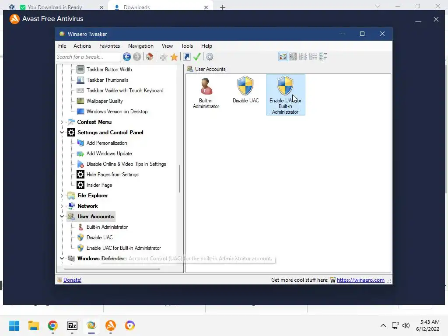This screenshot has height=336, width=448.
Task: Click the Donate! link
Action: coord(72,280)
